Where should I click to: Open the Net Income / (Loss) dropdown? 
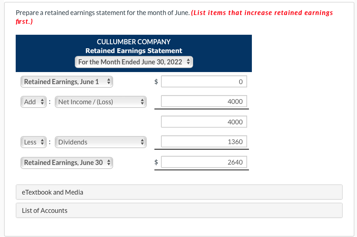(x=101, y=102)
